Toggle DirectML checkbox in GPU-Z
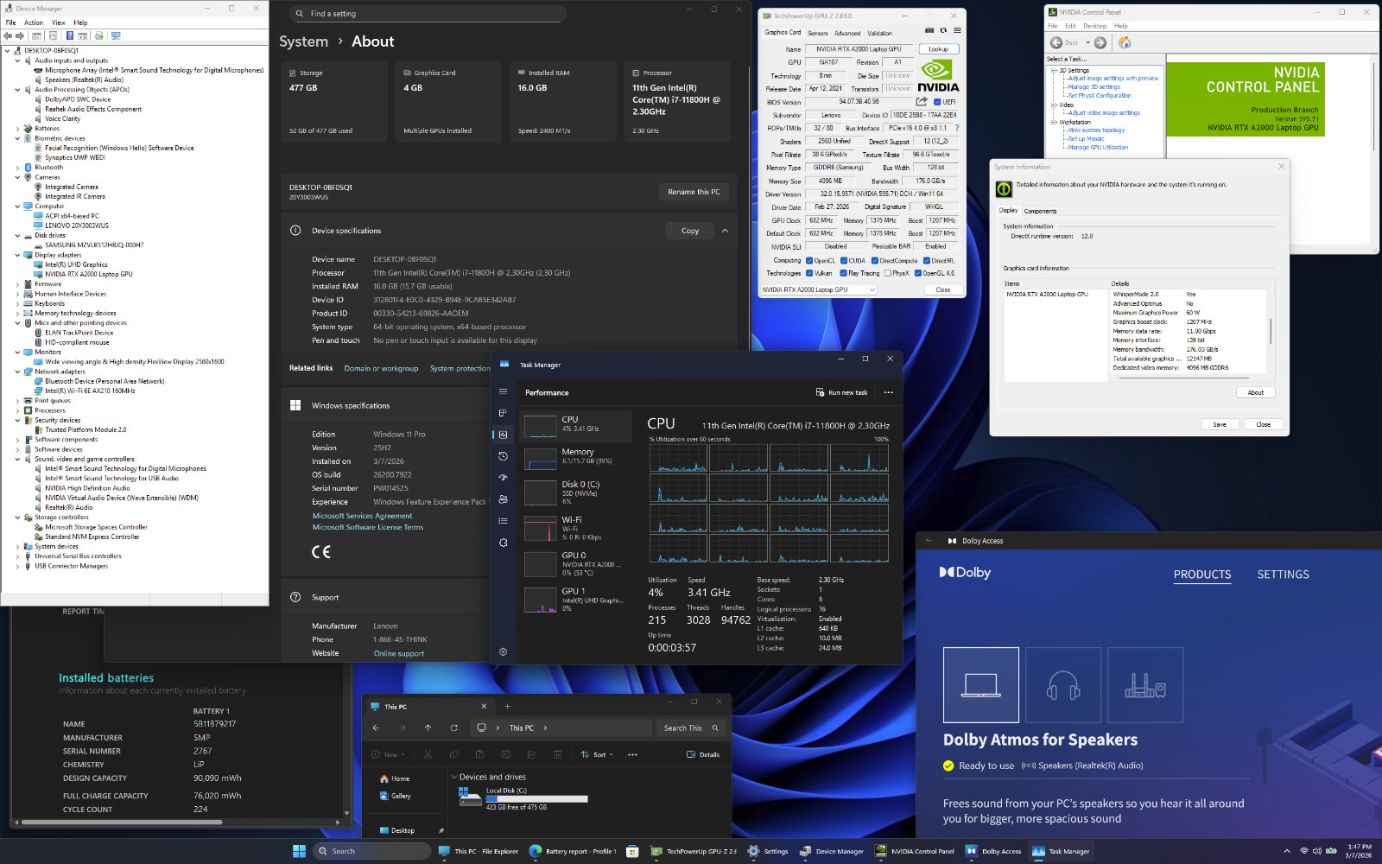The height and width of the screenshot is (864, 1382). tap(927, 260)
